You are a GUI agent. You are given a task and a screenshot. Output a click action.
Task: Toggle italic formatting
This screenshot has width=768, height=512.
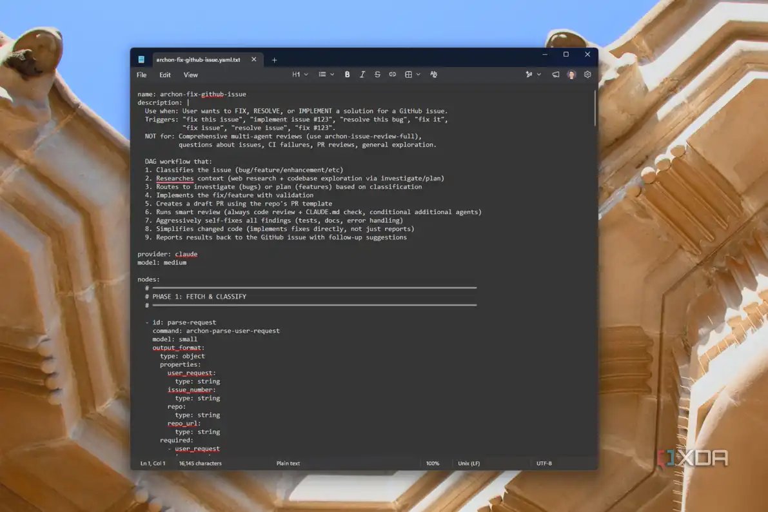coord(362,74)
